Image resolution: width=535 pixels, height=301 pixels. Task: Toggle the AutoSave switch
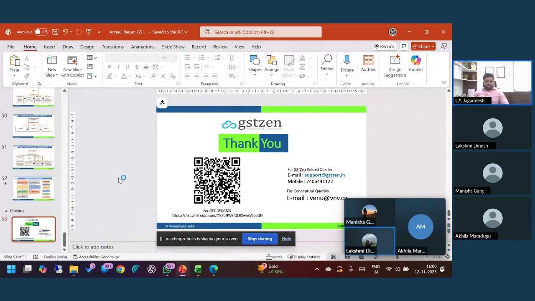[x=41, y=32]
